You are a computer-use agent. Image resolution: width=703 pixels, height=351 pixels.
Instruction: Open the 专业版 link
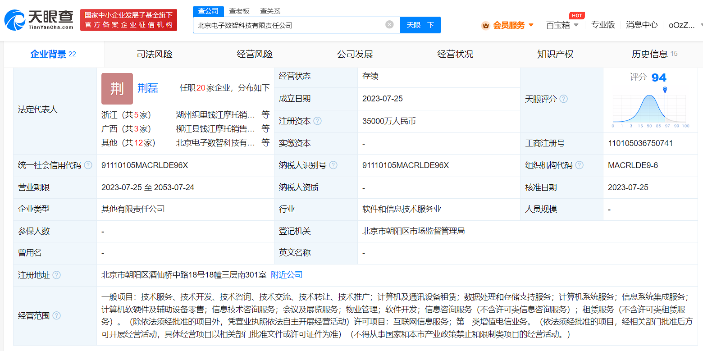[603, 25]
